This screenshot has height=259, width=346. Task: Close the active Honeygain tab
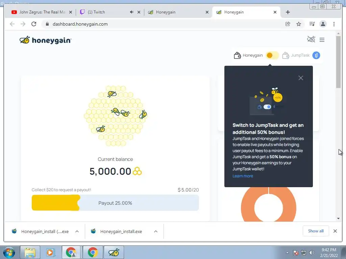[x=275, y=12]
